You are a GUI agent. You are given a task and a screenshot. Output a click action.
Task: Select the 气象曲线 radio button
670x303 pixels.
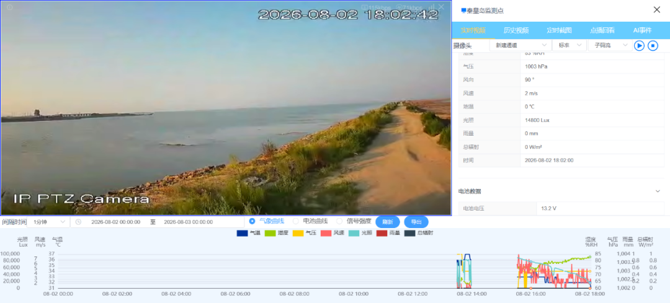point(252,221)
